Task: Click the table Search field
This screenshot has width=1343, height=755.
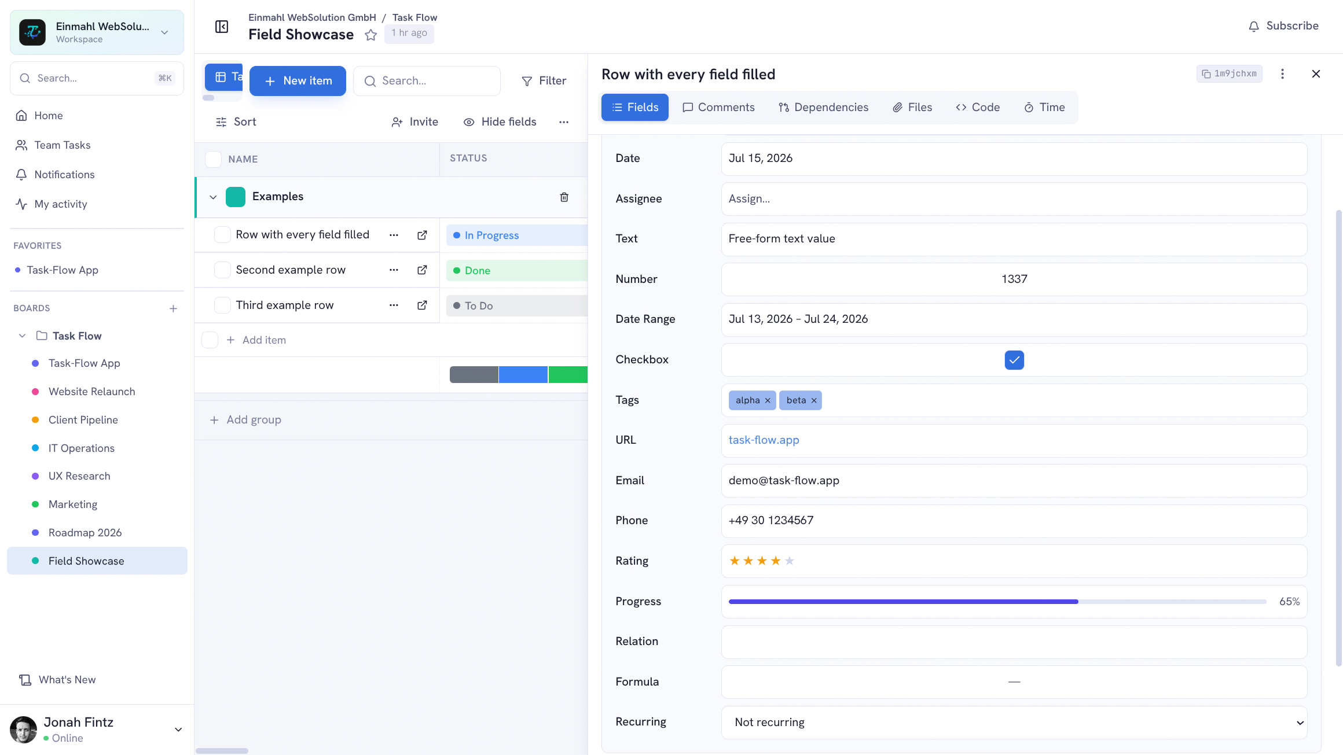Action: 427,81
